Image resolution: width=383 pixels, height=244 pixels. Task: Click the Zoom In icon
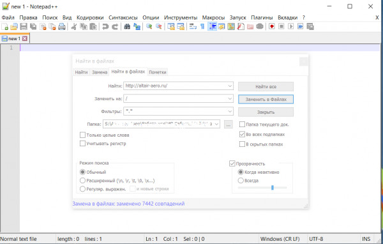(x=149, y=26)
